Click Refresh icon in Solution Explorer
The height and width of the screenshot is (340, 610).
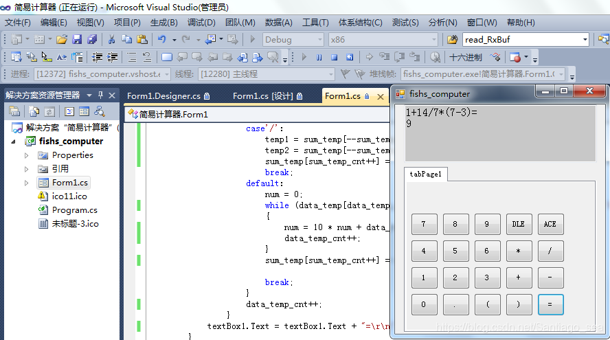[x=49, y=112]
